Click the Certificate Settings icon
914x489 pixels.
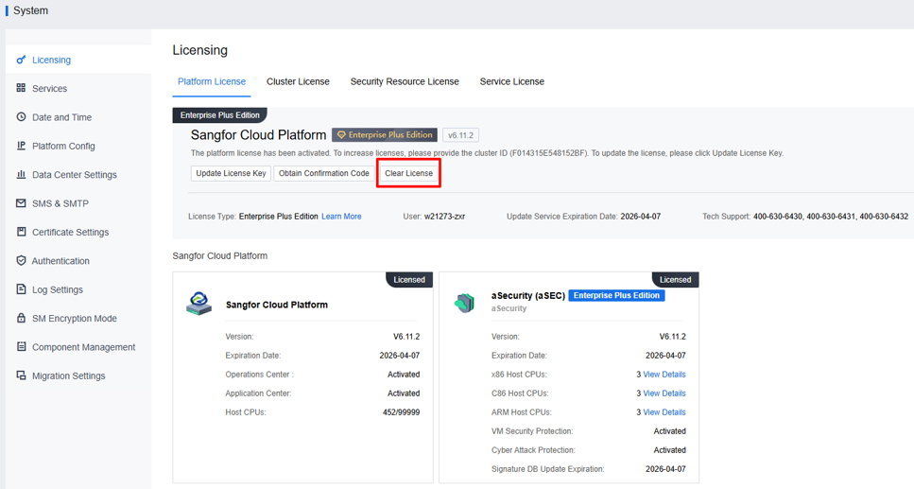[21, 232]
